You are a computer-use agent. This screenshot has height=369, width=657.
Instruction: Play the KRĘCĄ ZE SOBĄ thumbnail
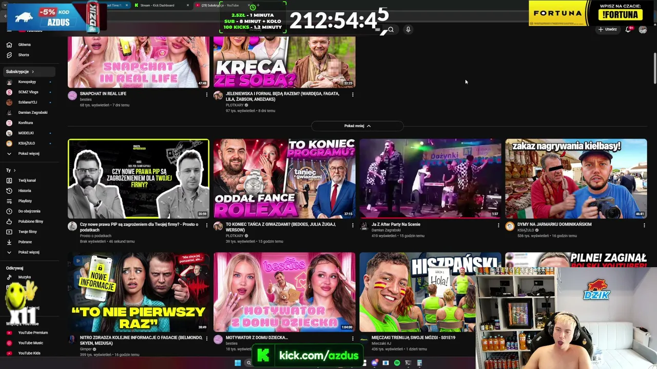tap(284, 62)
